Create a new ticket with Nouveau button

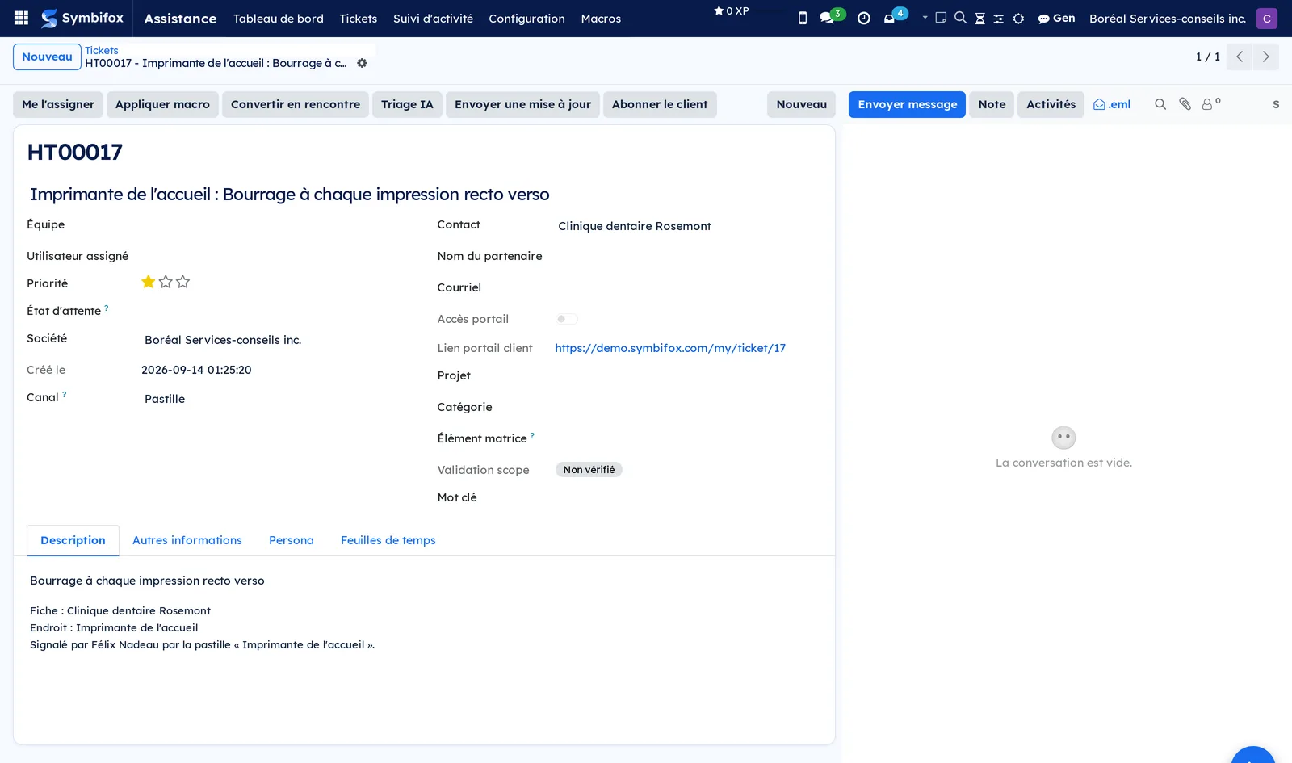(47, 57)
